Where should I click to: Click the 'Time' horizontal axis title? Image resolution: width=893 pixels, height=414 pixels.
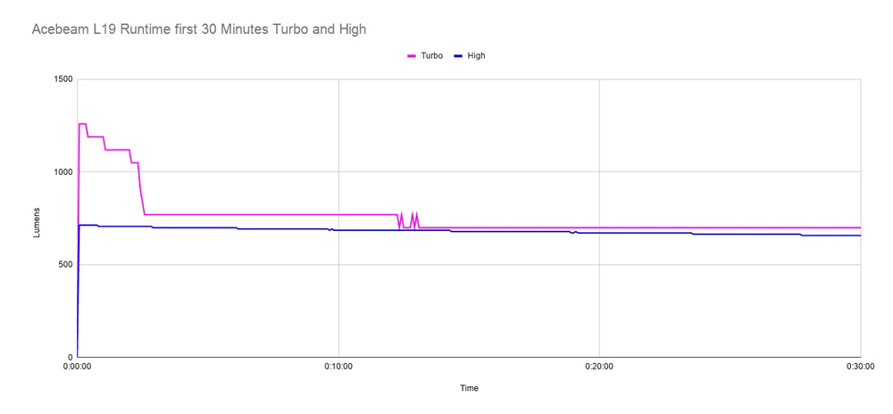click(470, 388)
